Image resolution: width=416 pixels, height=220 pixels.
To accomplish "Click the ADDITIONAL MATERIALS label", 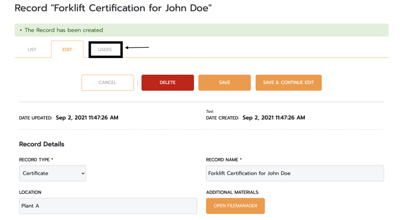I will click(x=233, y=192).
